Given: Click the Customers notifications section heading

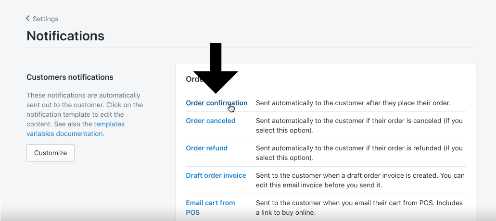Looking at the screenshot, I should [x=70, y=77].
